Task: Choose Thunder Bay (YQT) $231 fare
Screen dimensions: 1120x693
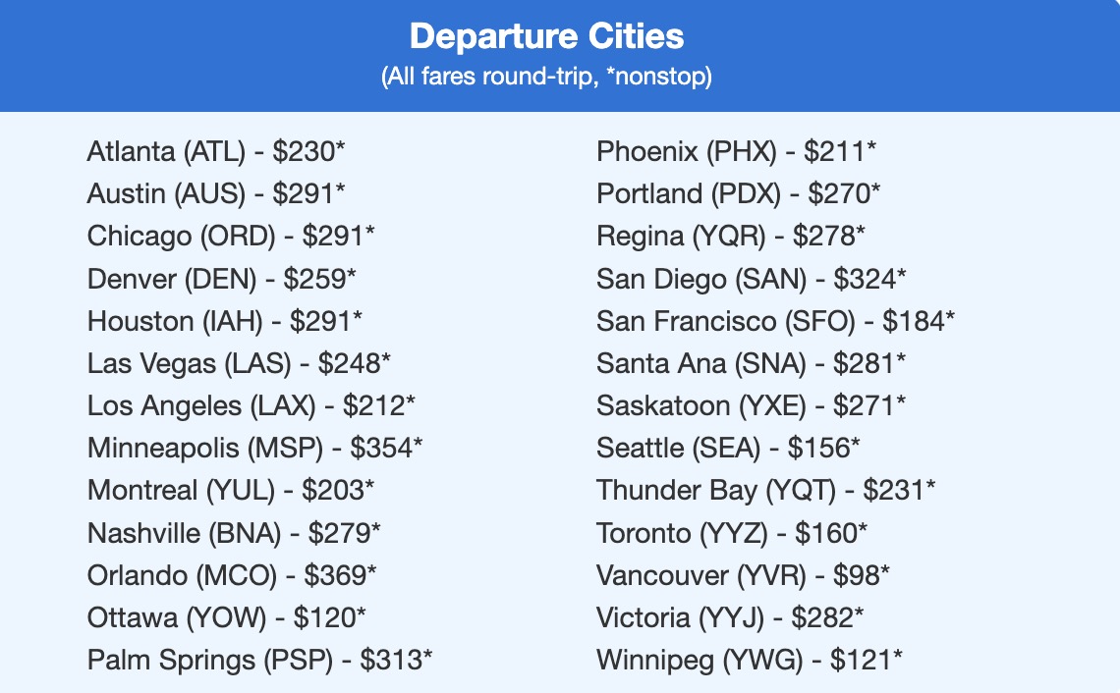Action: click(766, 490)
